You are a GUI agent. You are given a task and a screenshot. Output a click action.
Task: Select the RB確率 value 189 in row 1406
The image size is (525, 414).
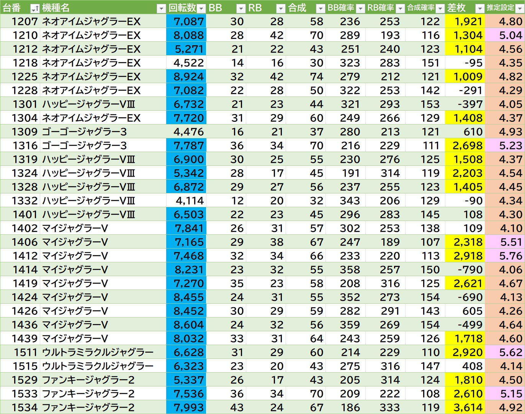coord(385,242)
